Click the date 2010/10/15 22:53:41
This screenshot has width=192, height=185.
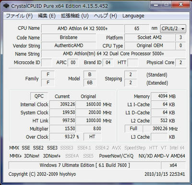tap(165, 174)
